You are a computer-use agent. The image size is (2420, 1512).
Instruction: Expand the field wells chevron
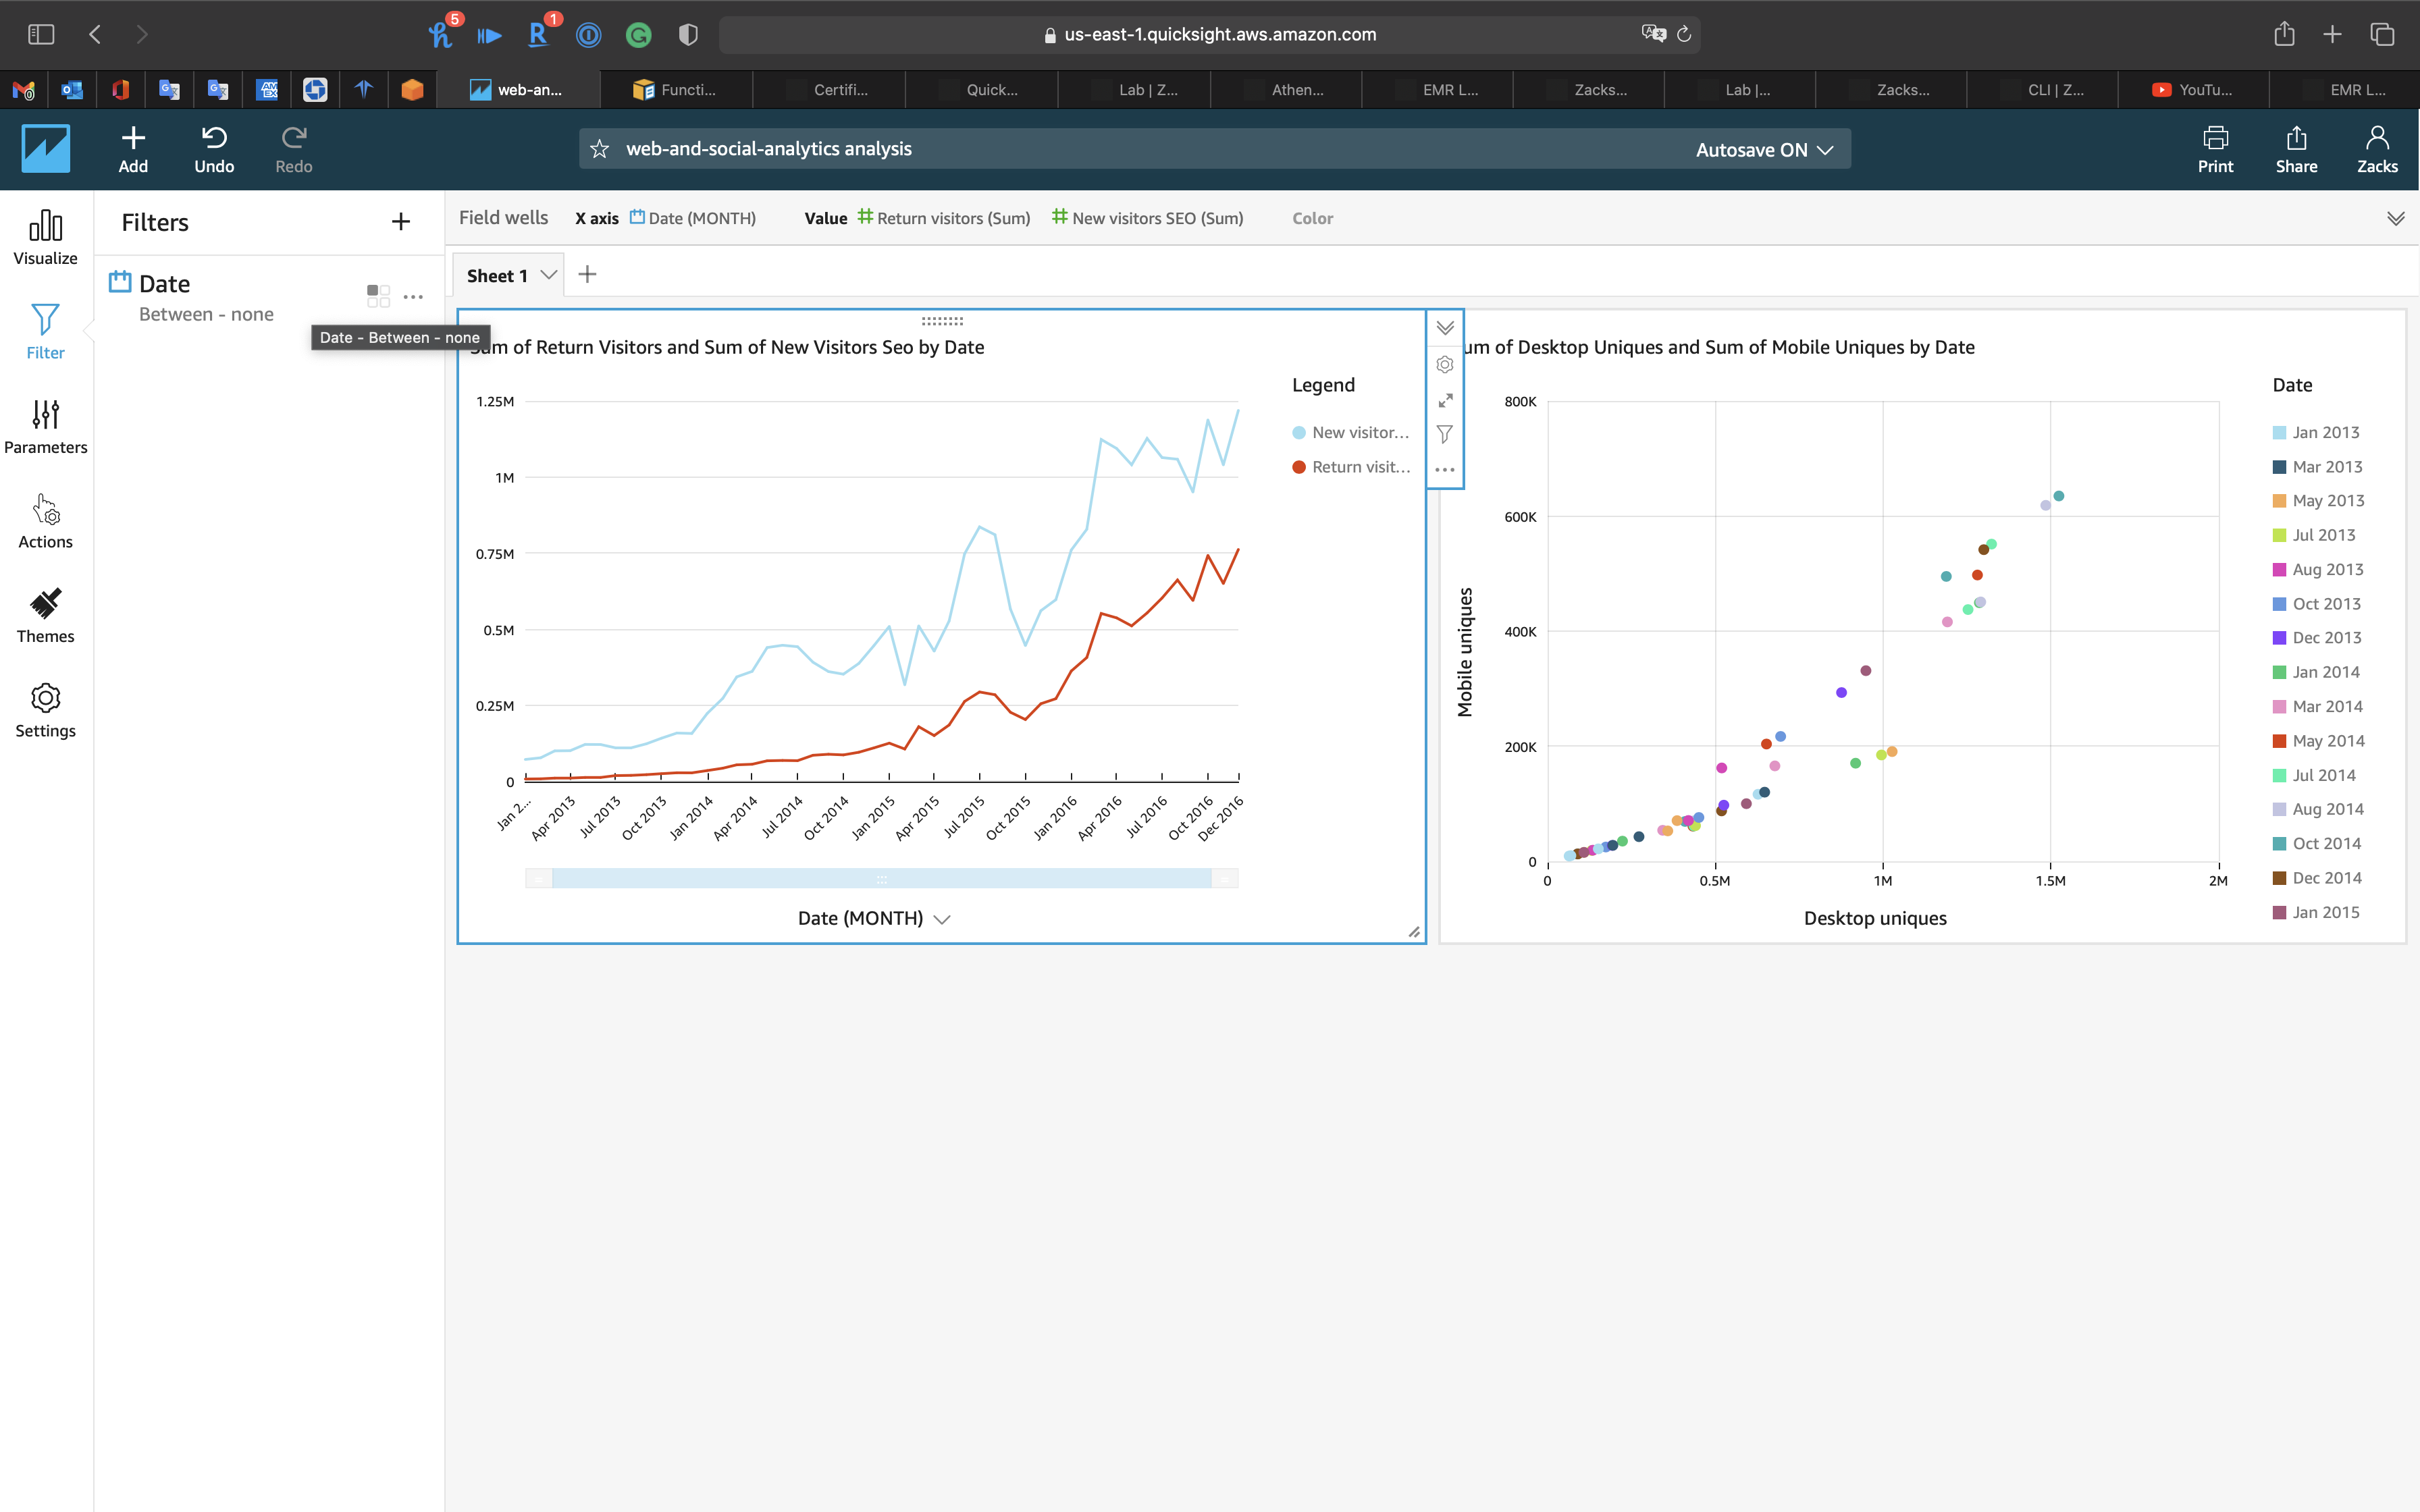coord(2395,218)
